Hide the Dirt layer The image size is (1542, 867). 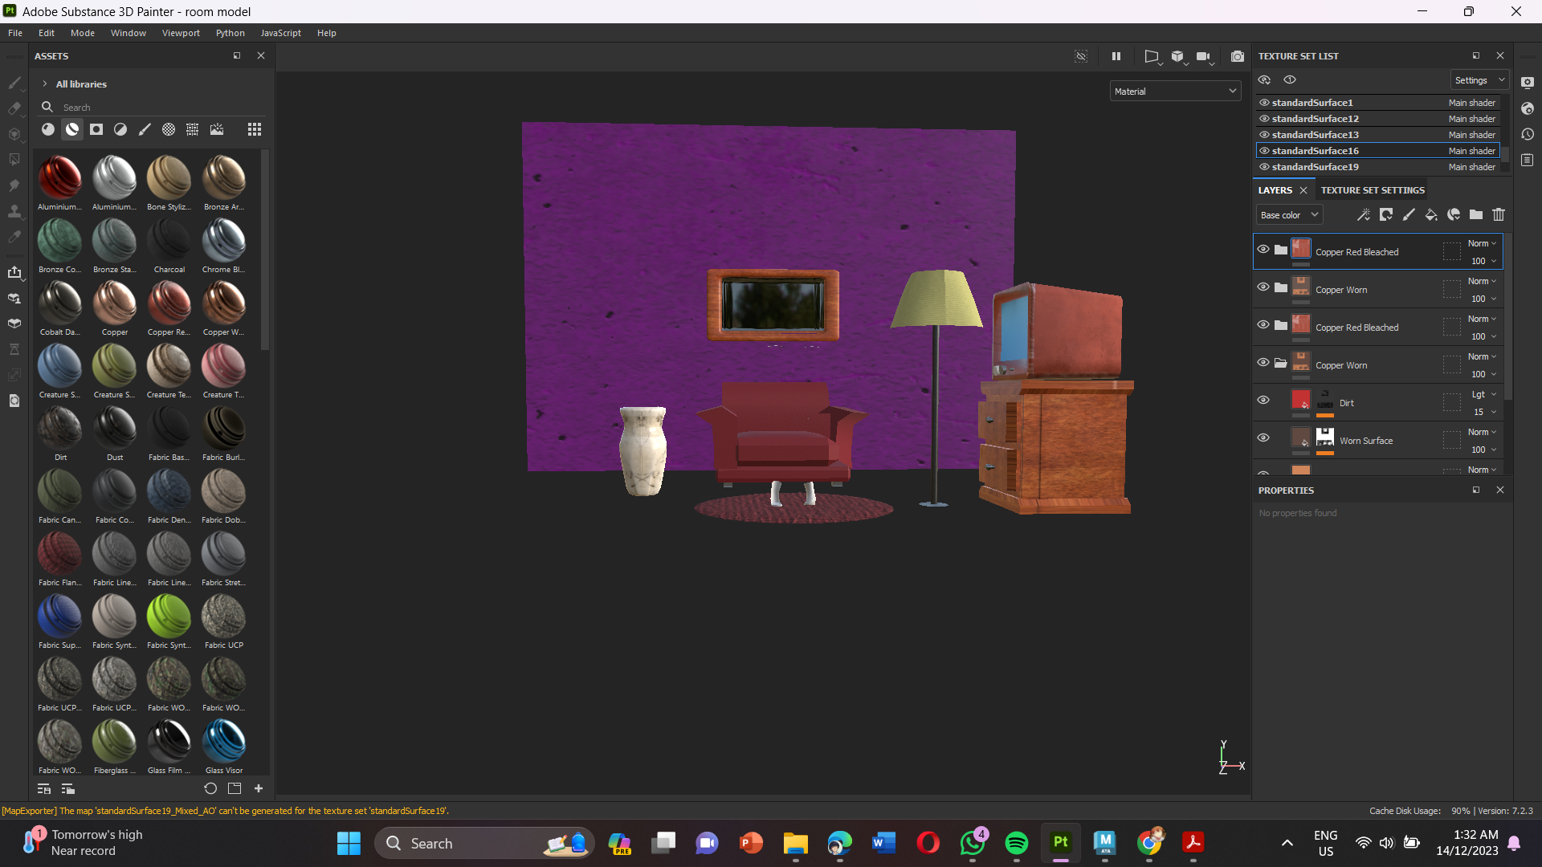tap(1263, 400)
